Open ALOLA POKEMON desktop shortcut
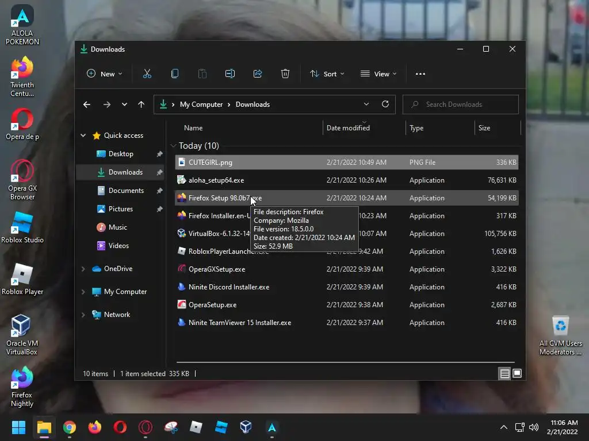This screenshot has width=589, height=441. pos(22,25)
